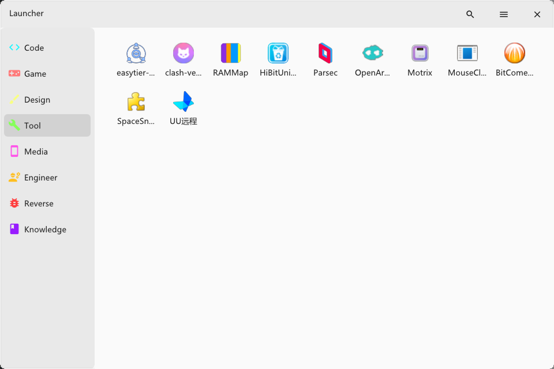The width and height of the screenshot is (554, 369).
Task: Launch RAMMap
Action: click(x=231, y=53)
